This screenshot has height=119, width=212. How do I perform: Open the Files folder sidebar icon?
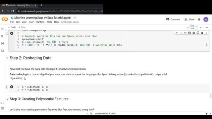2,51
